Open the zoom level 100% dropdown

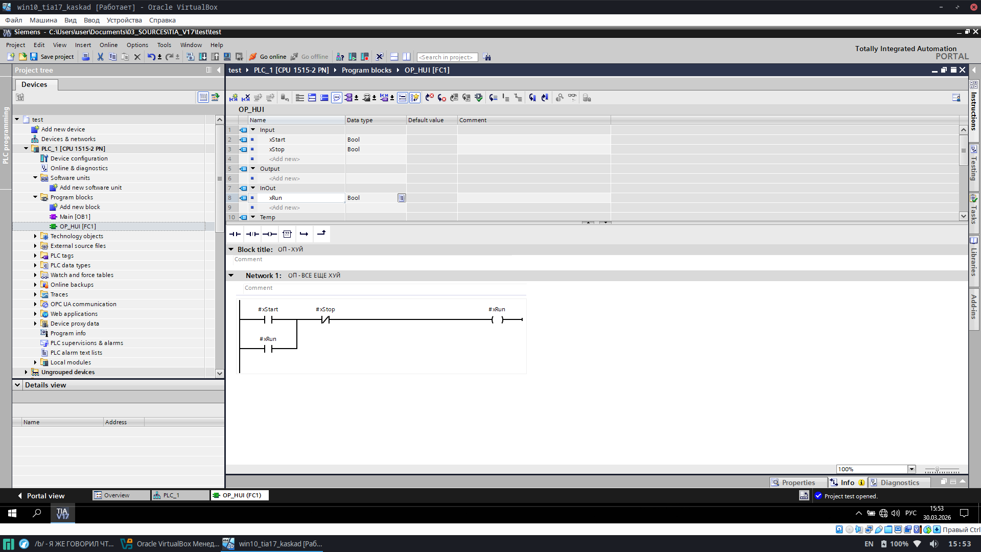[x=911, y=469]
